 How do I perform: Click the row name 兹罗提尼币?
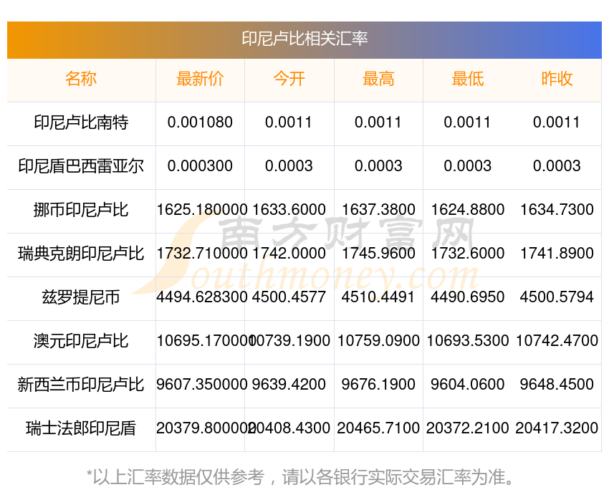tap(81, 297)
